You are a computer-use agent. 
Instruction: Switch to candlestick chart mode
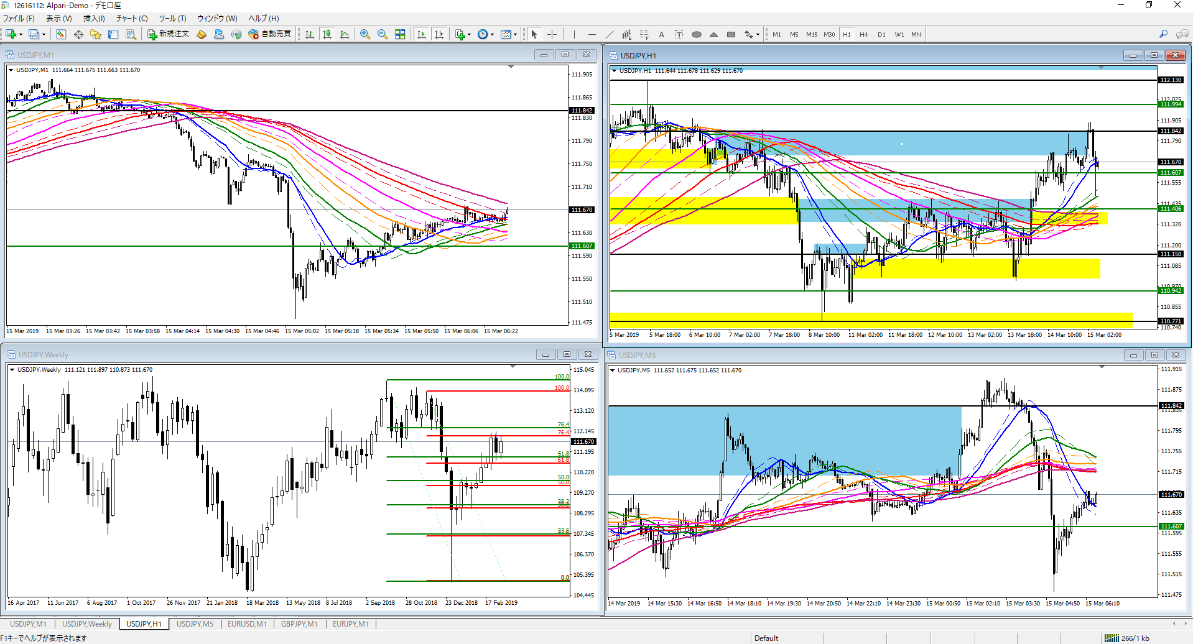pyautogui.click(x=327, y=34)
